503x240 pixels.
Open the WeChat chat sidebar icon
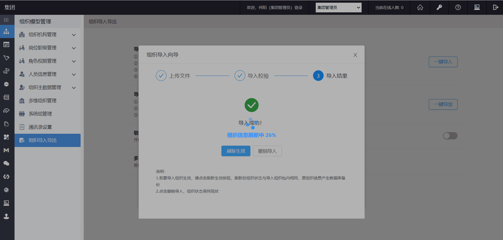[x=6, y=163]
